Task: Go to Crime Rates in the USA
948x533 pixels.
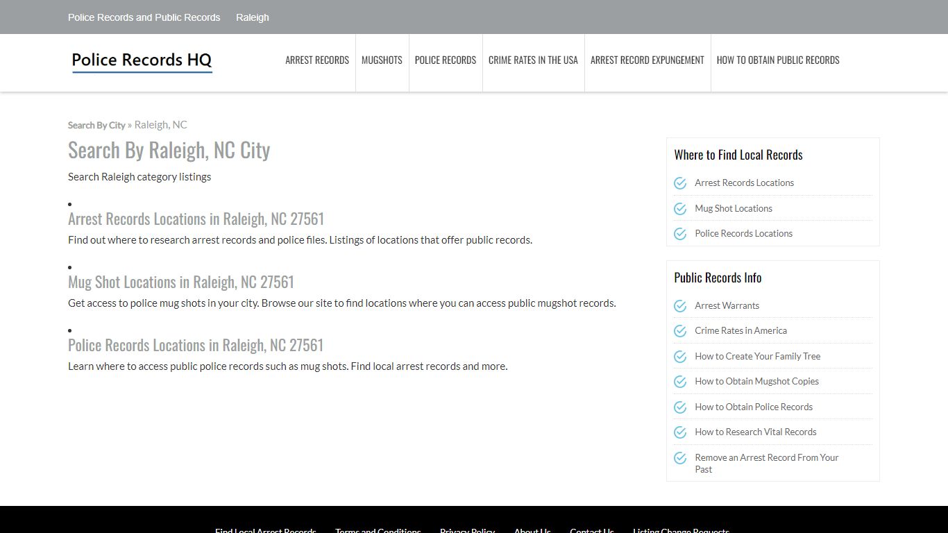Action: click(533, 60)
